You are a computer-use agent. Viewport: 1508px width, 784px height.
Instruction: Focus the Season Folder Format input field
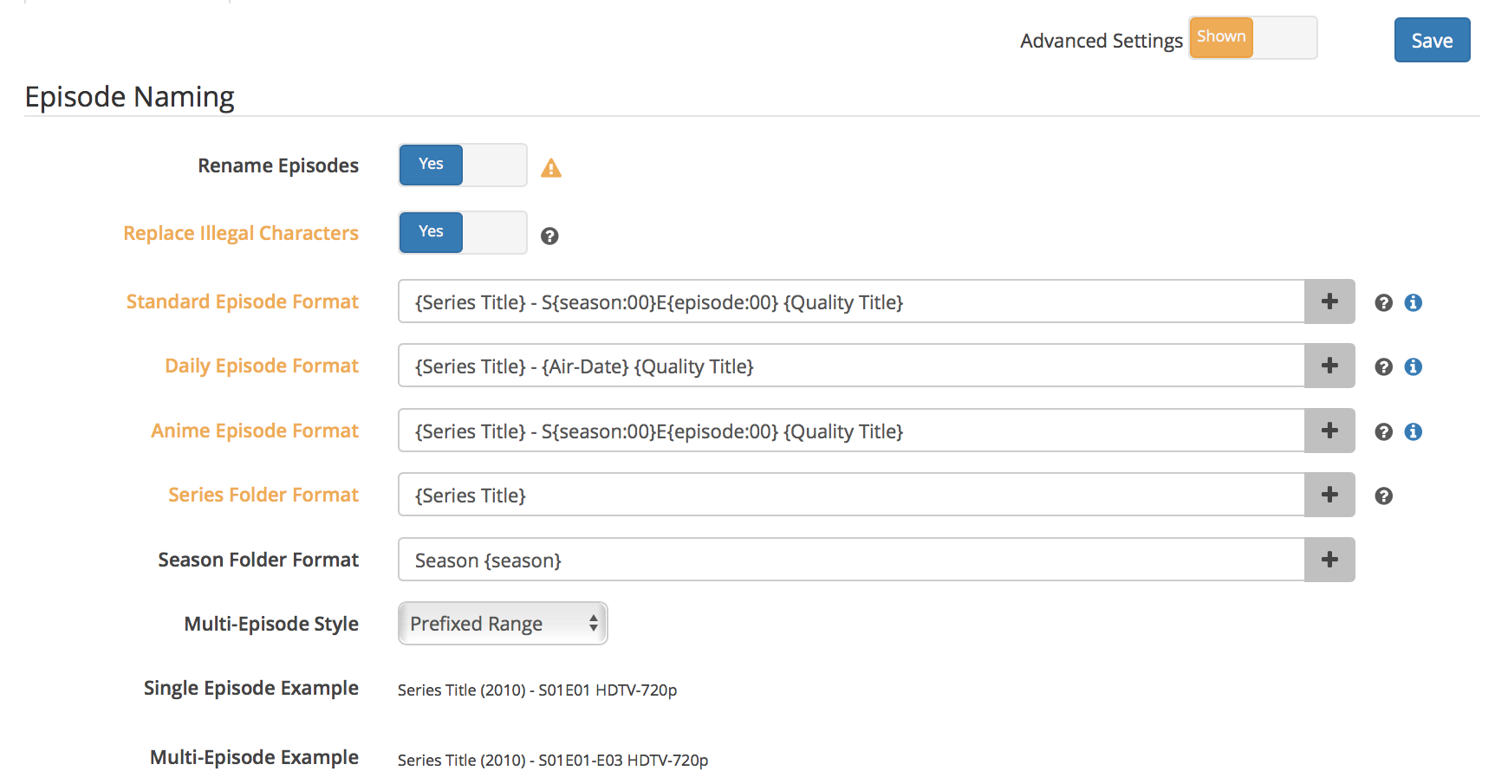point(851,560)
